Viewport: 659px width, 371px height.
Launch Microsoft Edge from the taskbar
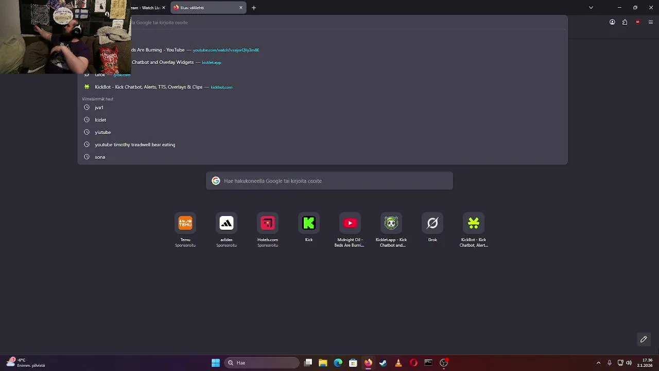338,363
